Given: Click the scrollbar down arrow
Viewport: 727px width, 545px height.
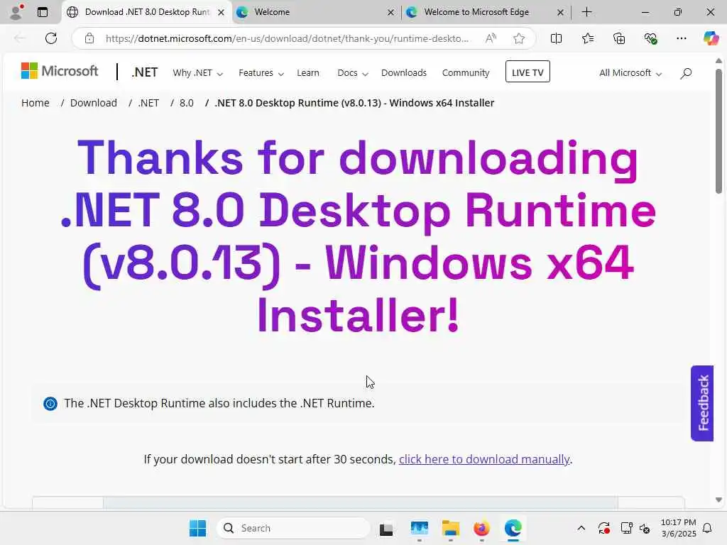Looking at the screenshot, I should pyautogui.click(x=718, y=500).
